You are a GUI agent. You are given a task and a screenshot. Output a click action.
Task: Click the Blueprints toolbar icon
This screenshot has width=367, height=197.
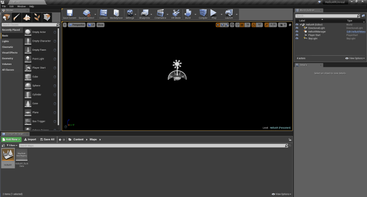(x=145, y=14)
